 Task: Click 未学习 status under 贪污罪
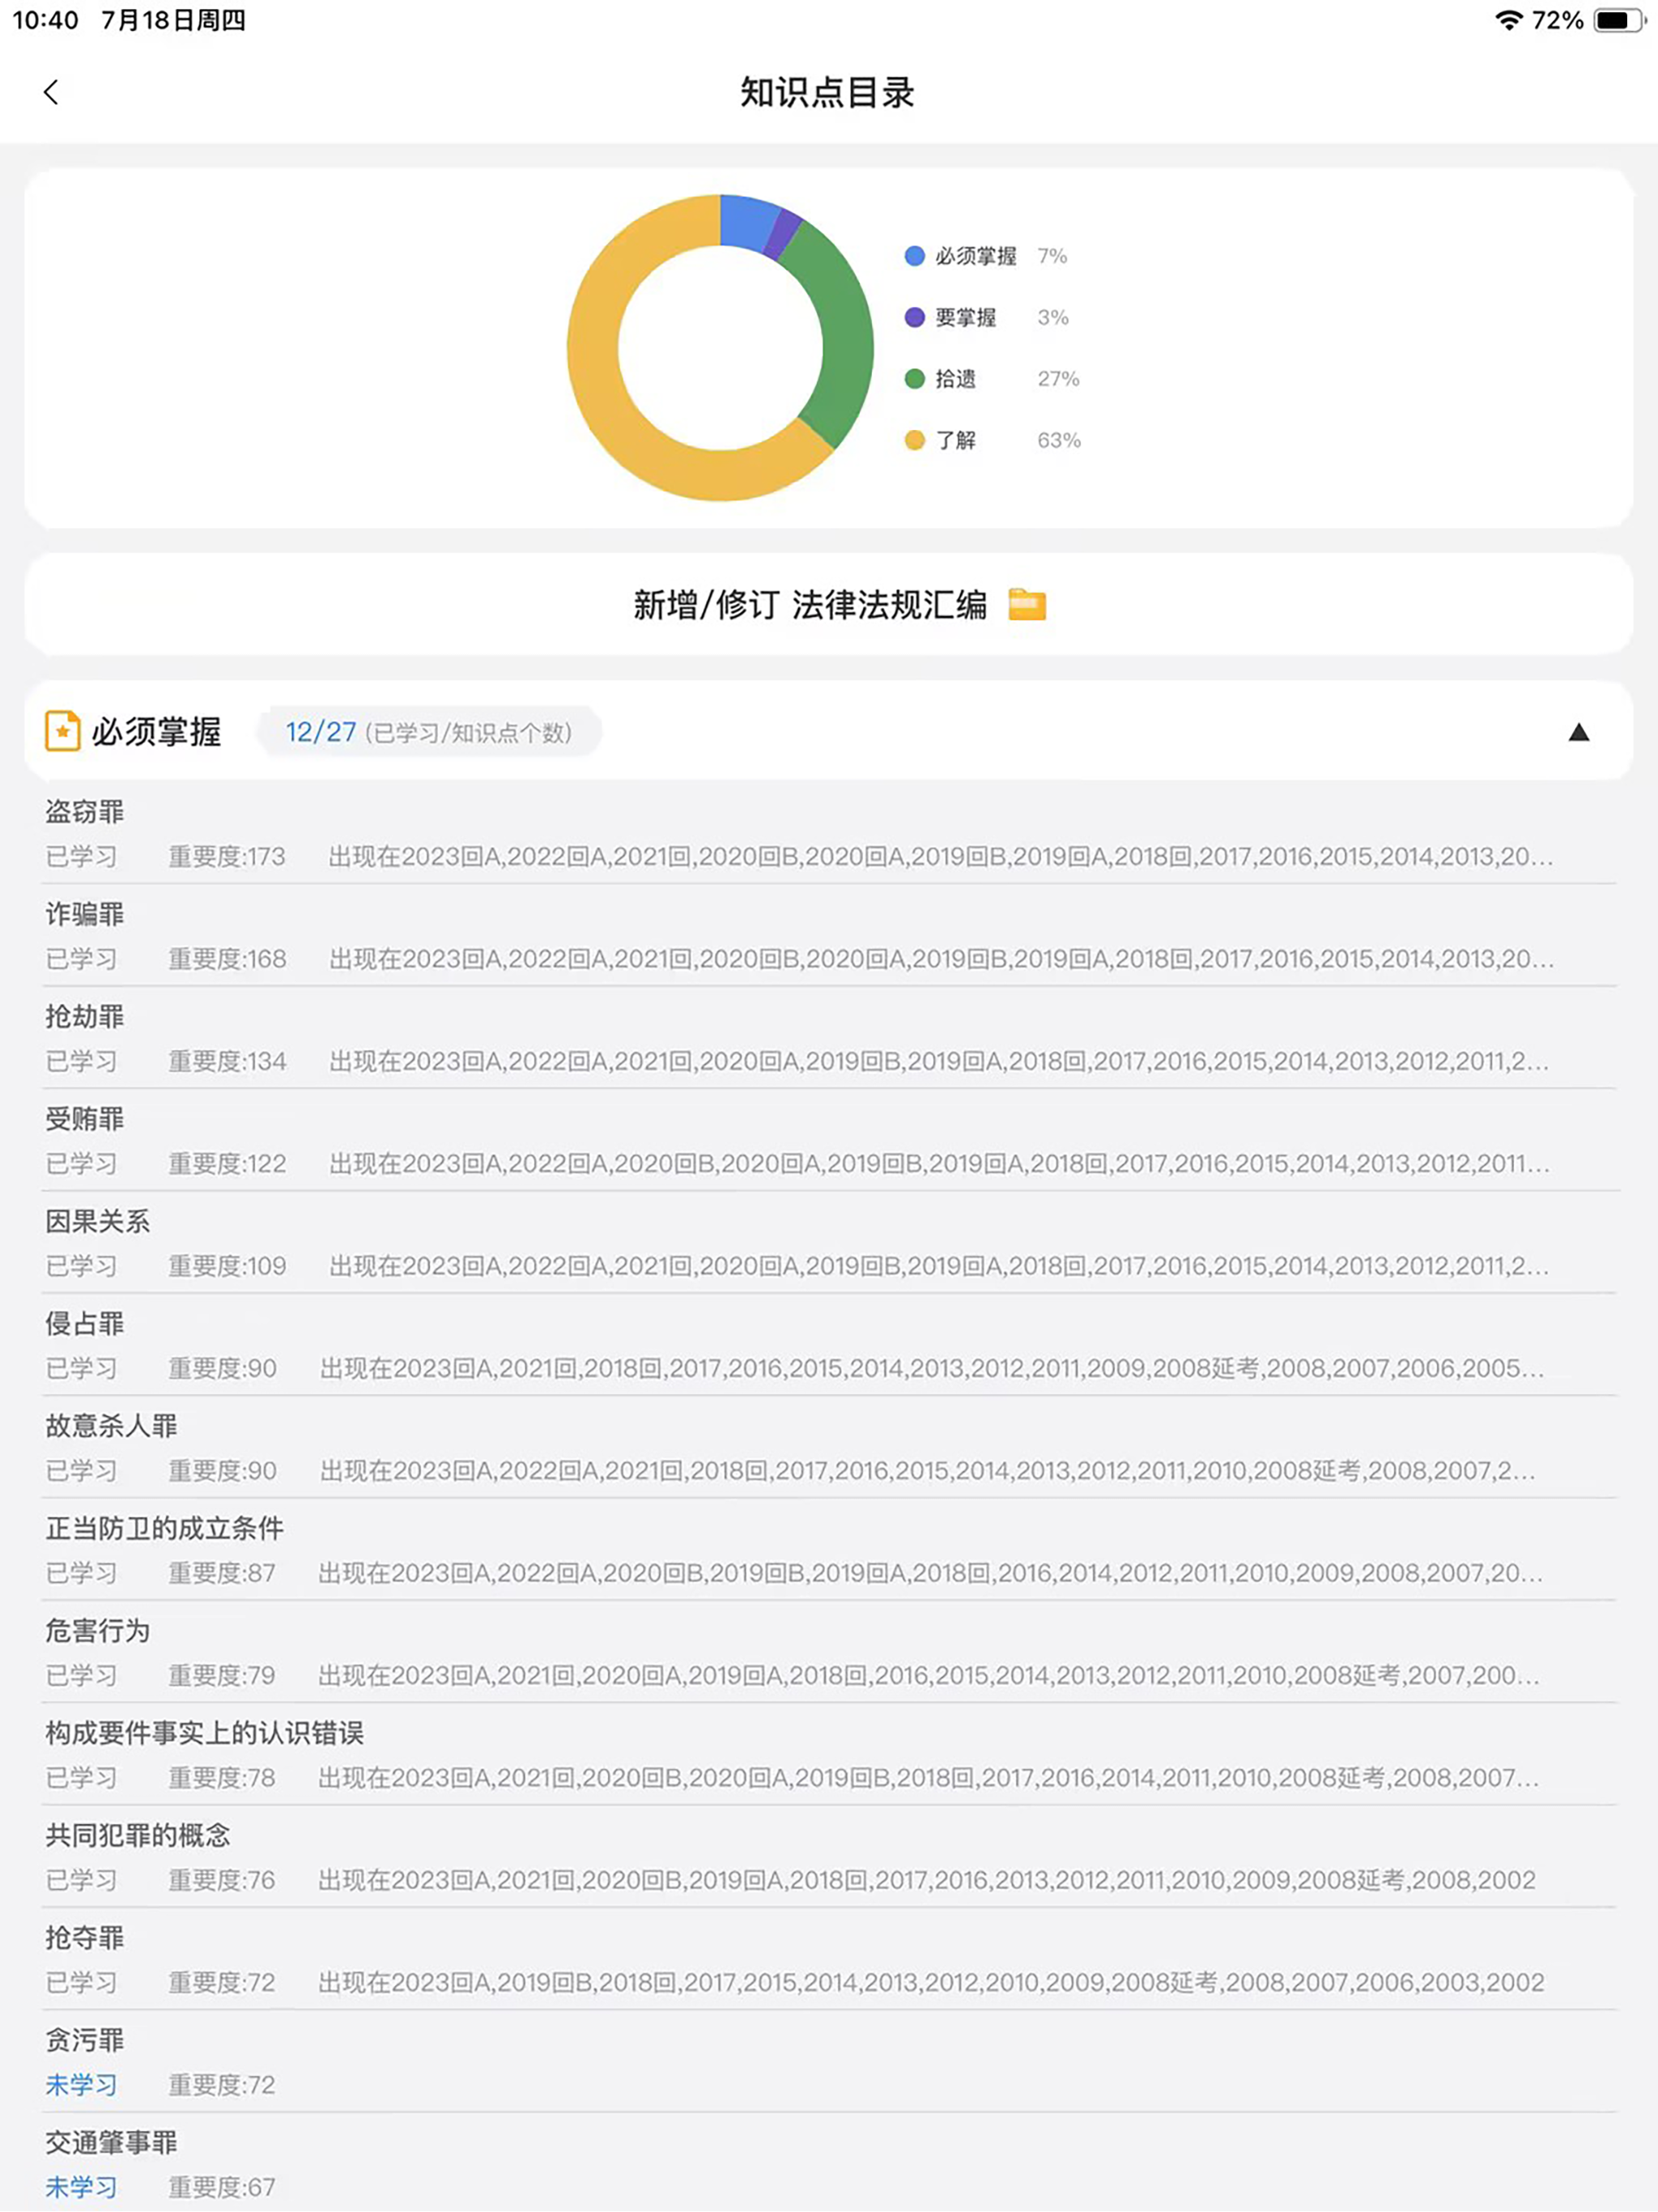(x=81, y=2085)
